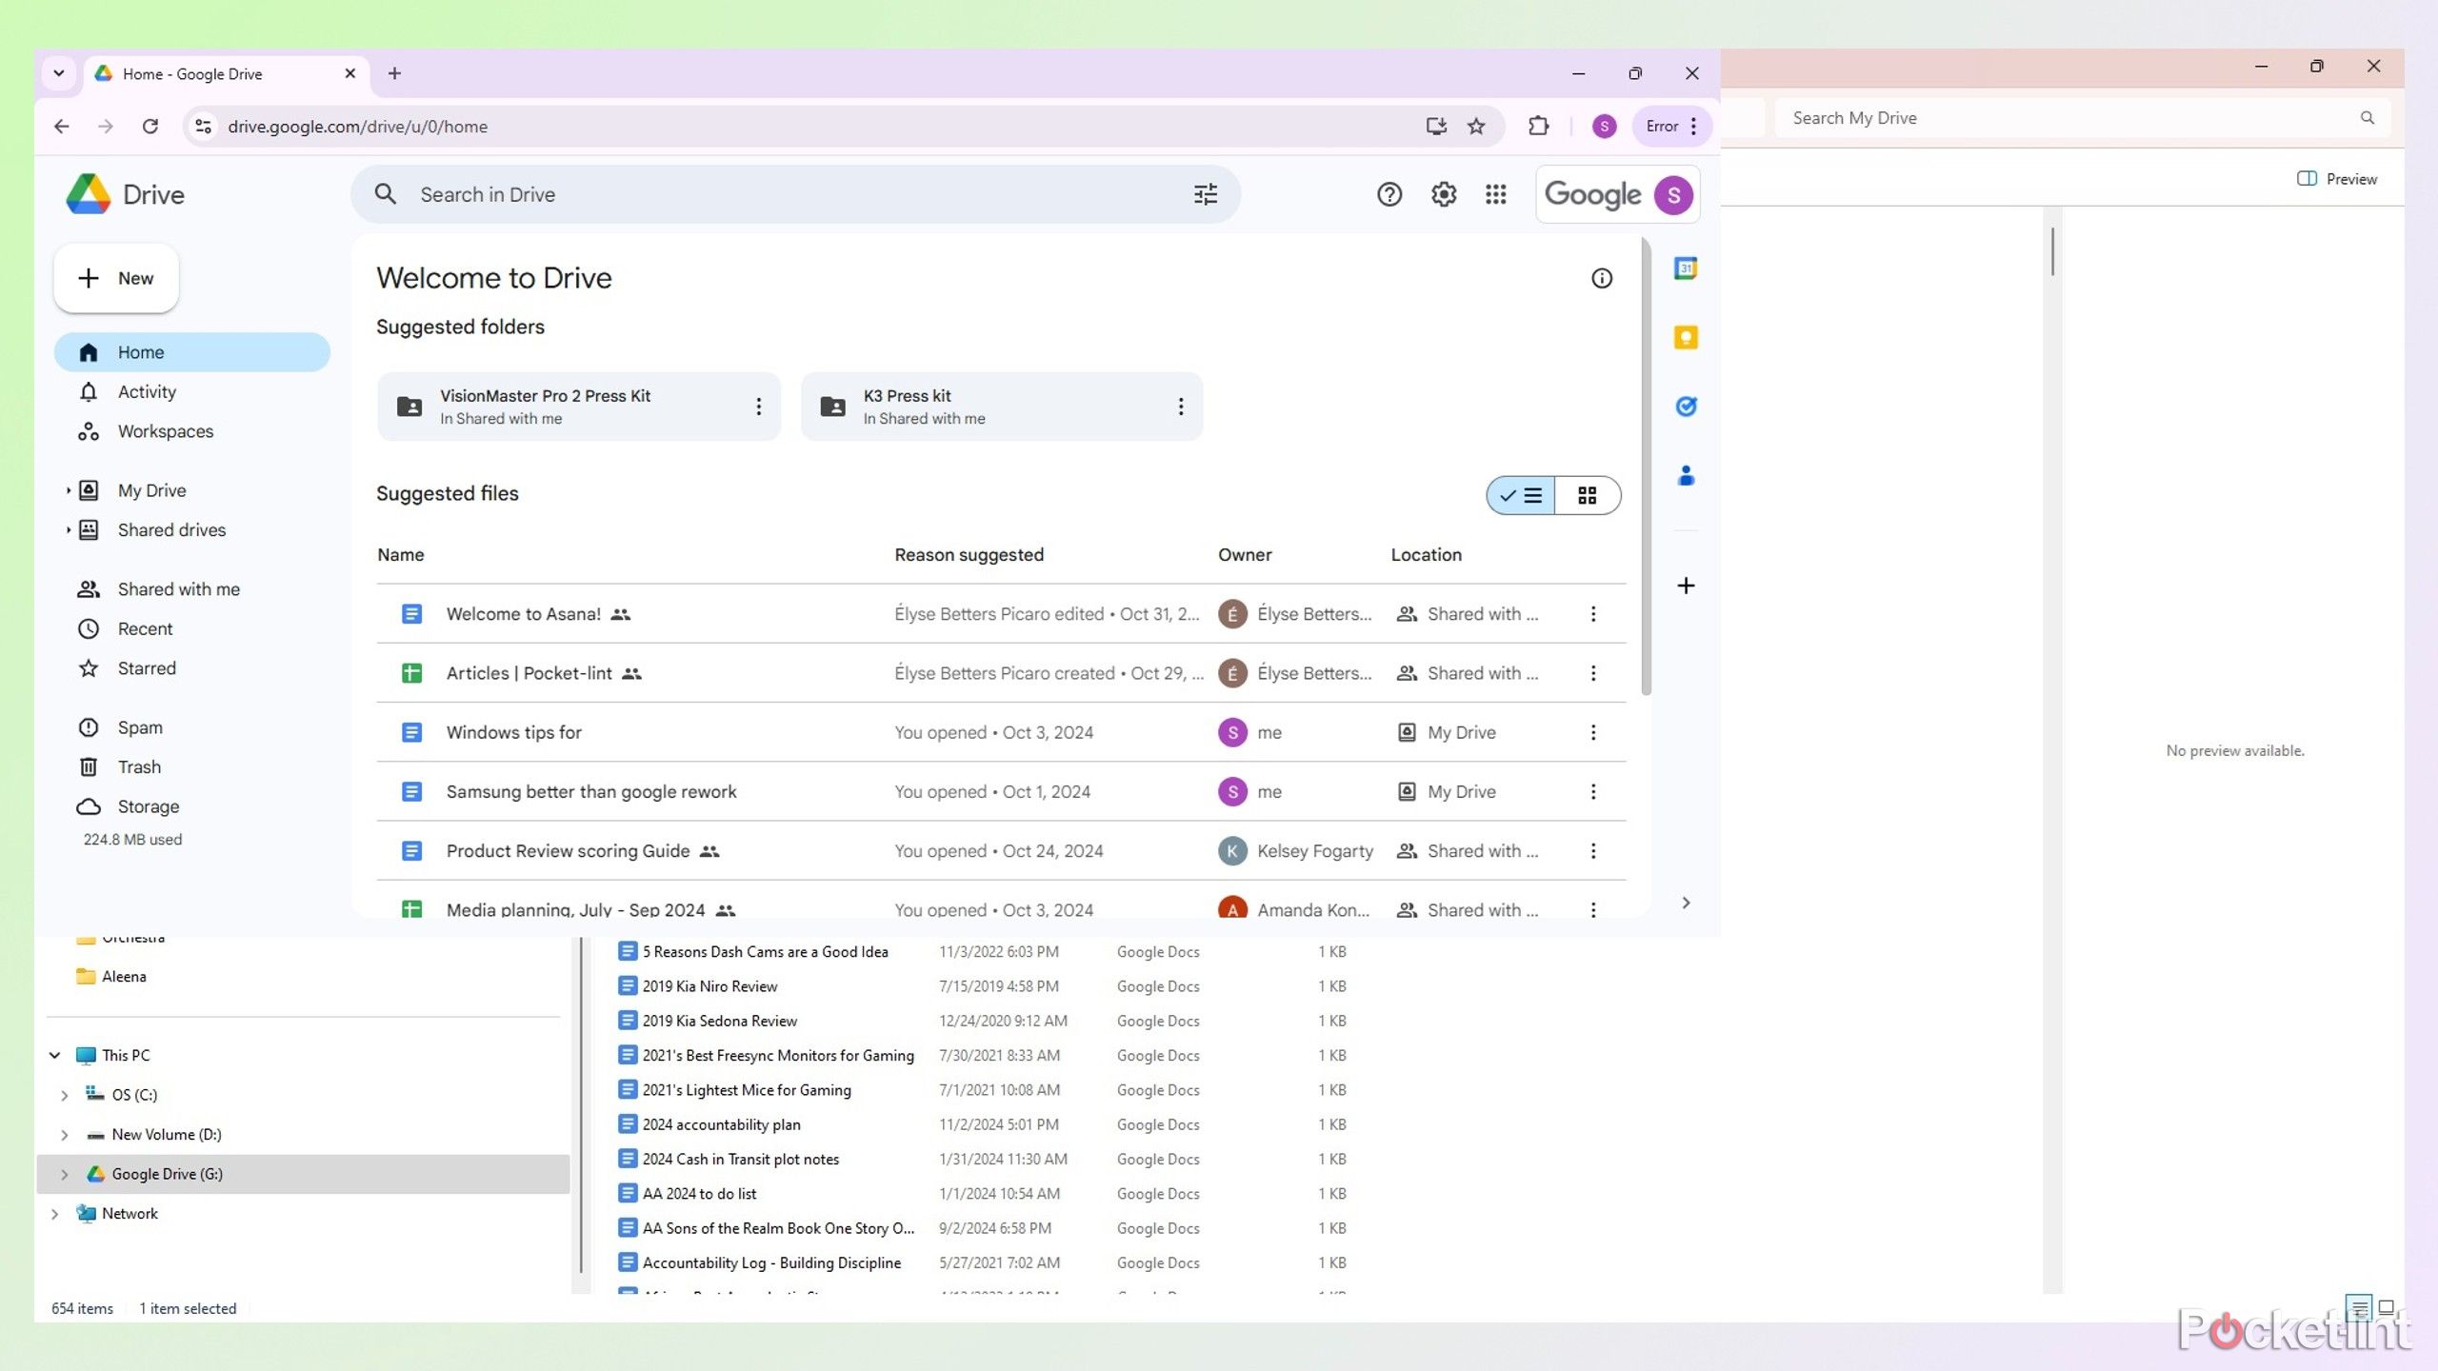Hide side panel with chevron arrow
The width and height of the screenshot is (2438, 1371).
coord(1686,903)
